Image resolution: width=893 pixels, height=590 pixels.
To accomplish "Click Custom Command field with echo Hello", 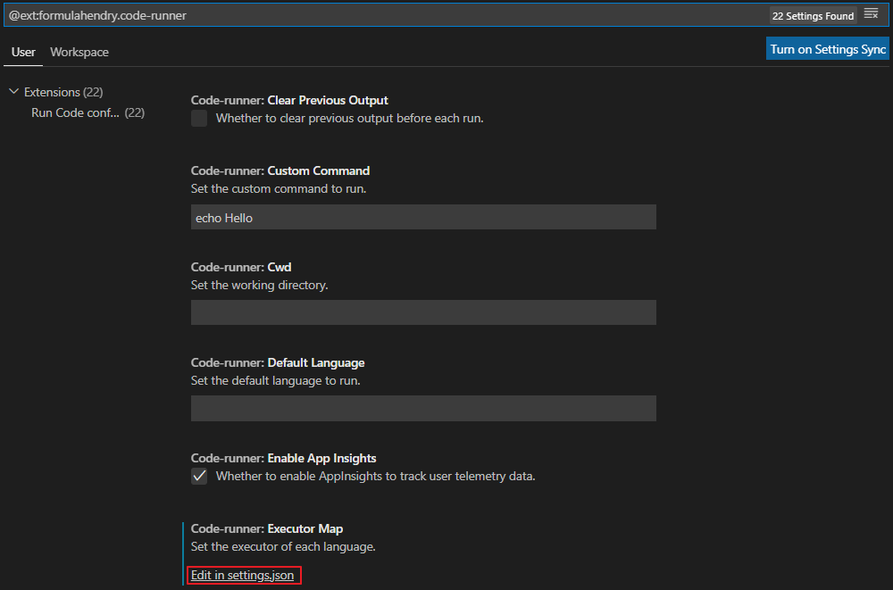I will (423, 217).
